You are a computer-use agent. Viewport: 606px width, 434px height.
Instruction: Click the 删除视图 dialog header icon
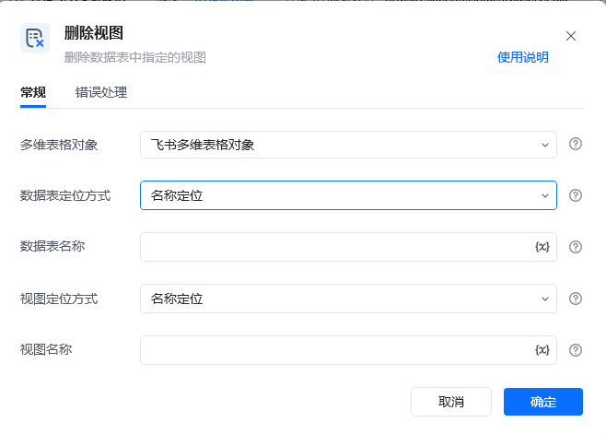coord(35,38)
